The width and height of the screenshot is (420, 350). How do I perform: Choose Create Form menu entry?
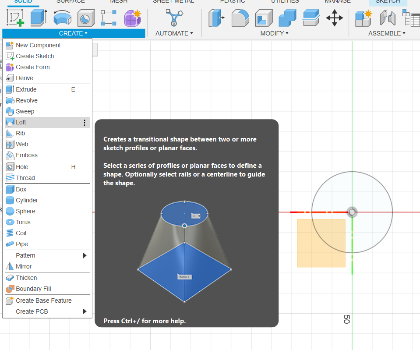pyautogui.click(x=47, y=67)
